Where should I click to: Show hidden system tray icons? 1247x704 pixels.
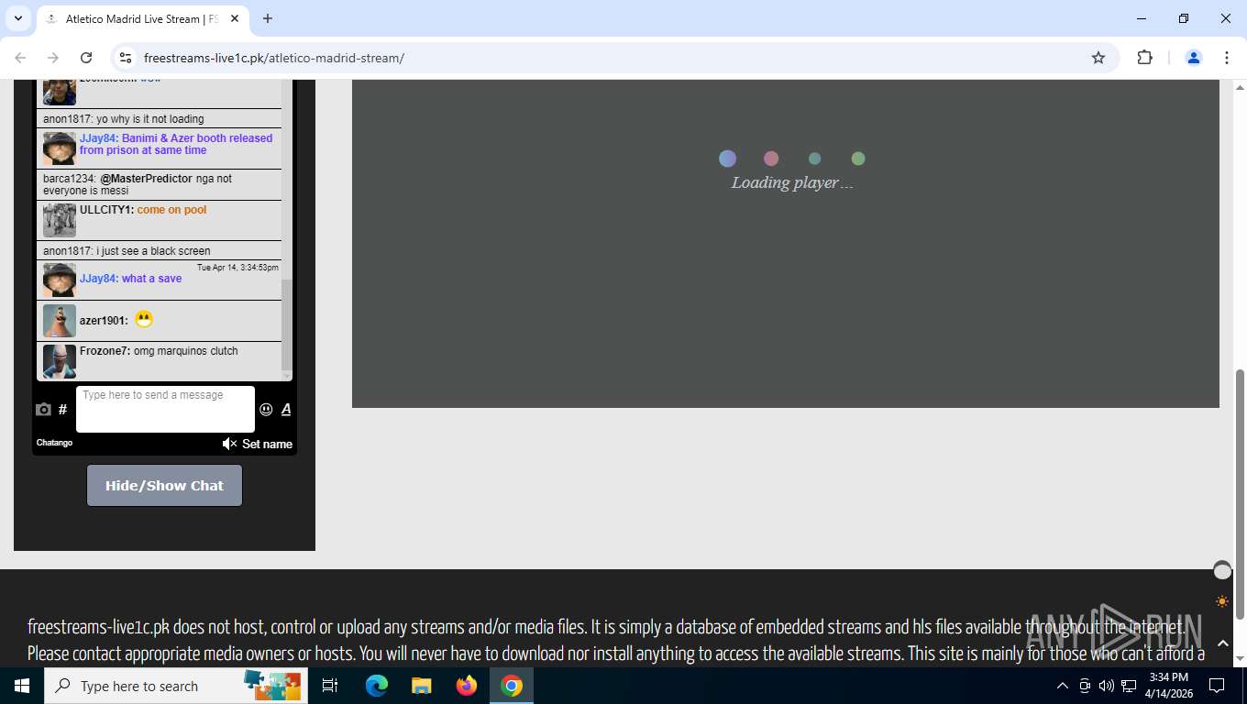point(1063,686)
